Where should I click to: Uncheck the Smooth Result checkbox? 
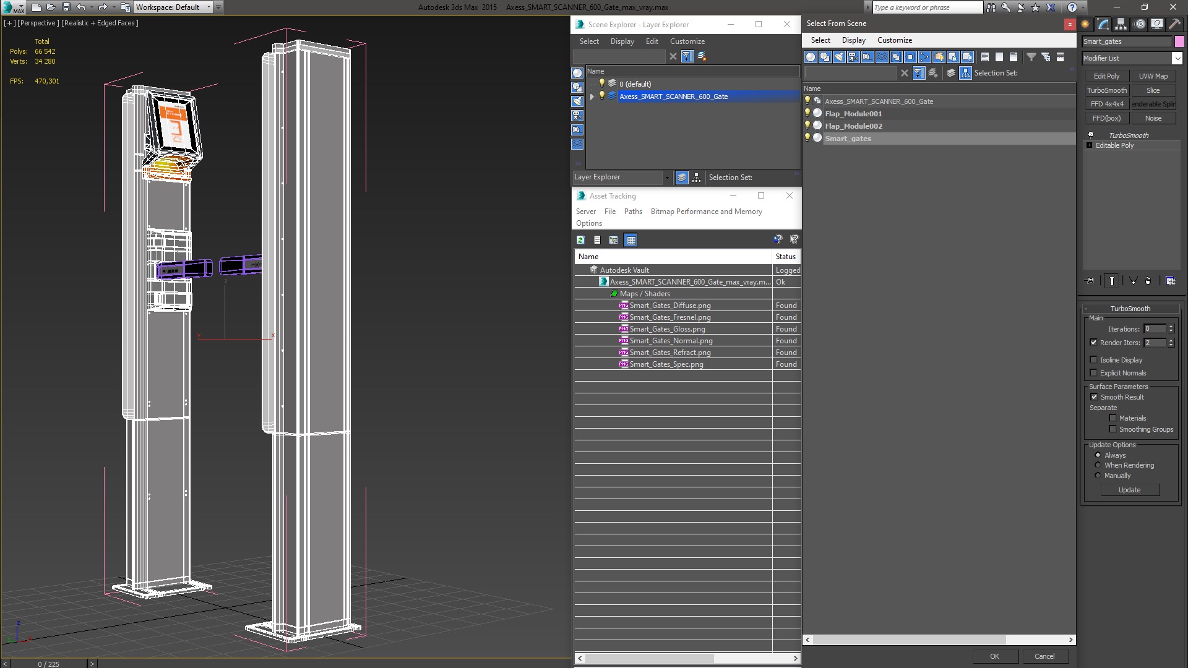coord(1093,397)
